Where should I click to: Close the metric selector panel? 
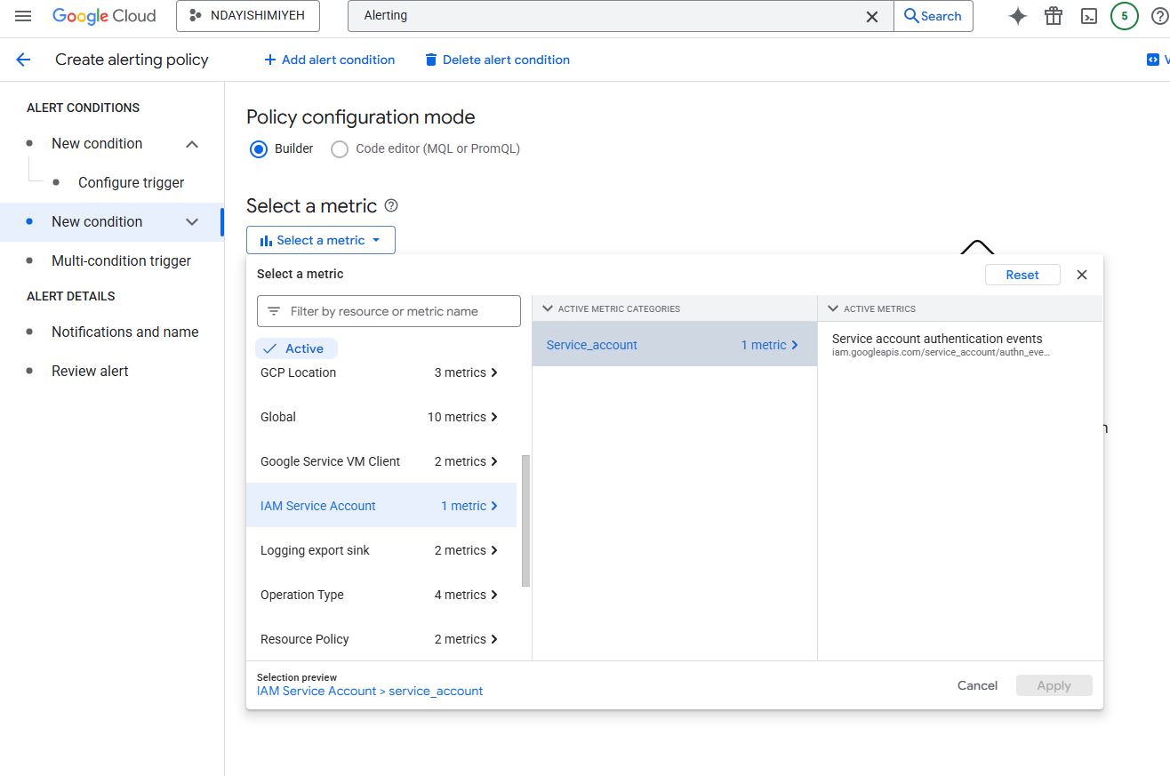pyautogui.click(x=1082, y=275)
